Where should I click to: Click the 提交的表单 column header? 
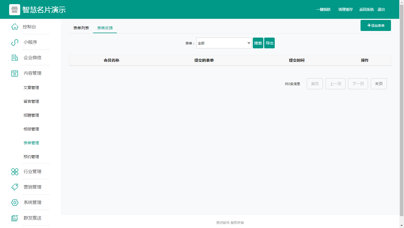coord(204,60)
